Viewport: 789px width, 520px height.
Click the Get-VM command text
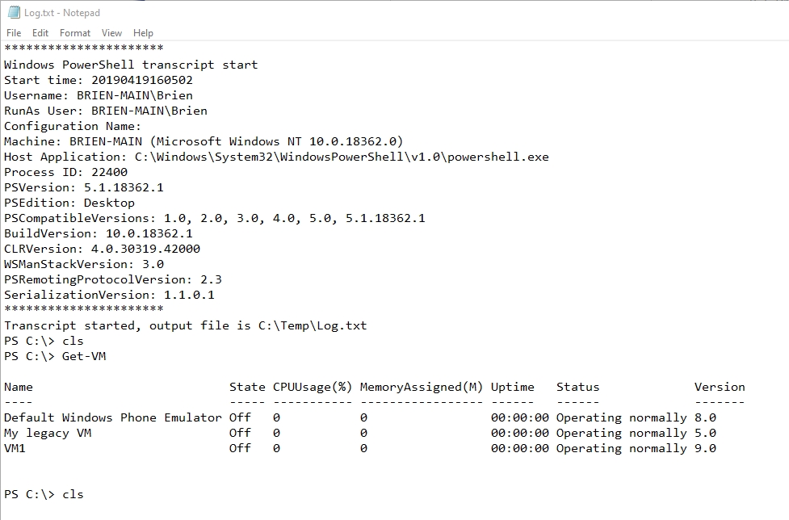click(84, 357)
